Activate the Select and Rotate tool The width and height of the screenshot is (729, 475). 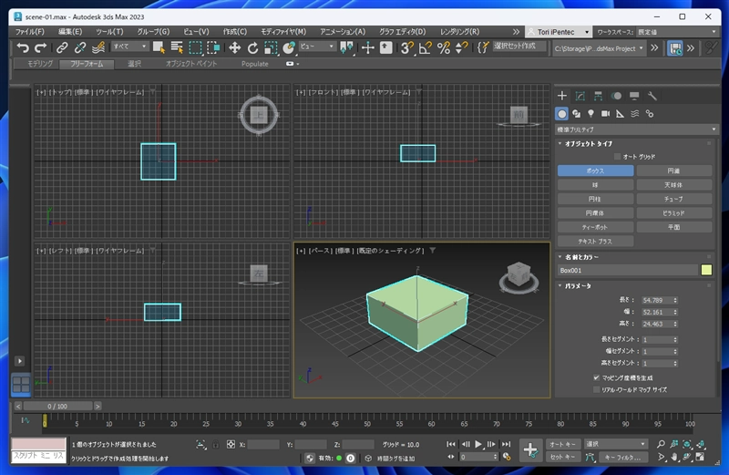[x=252, y=47]
